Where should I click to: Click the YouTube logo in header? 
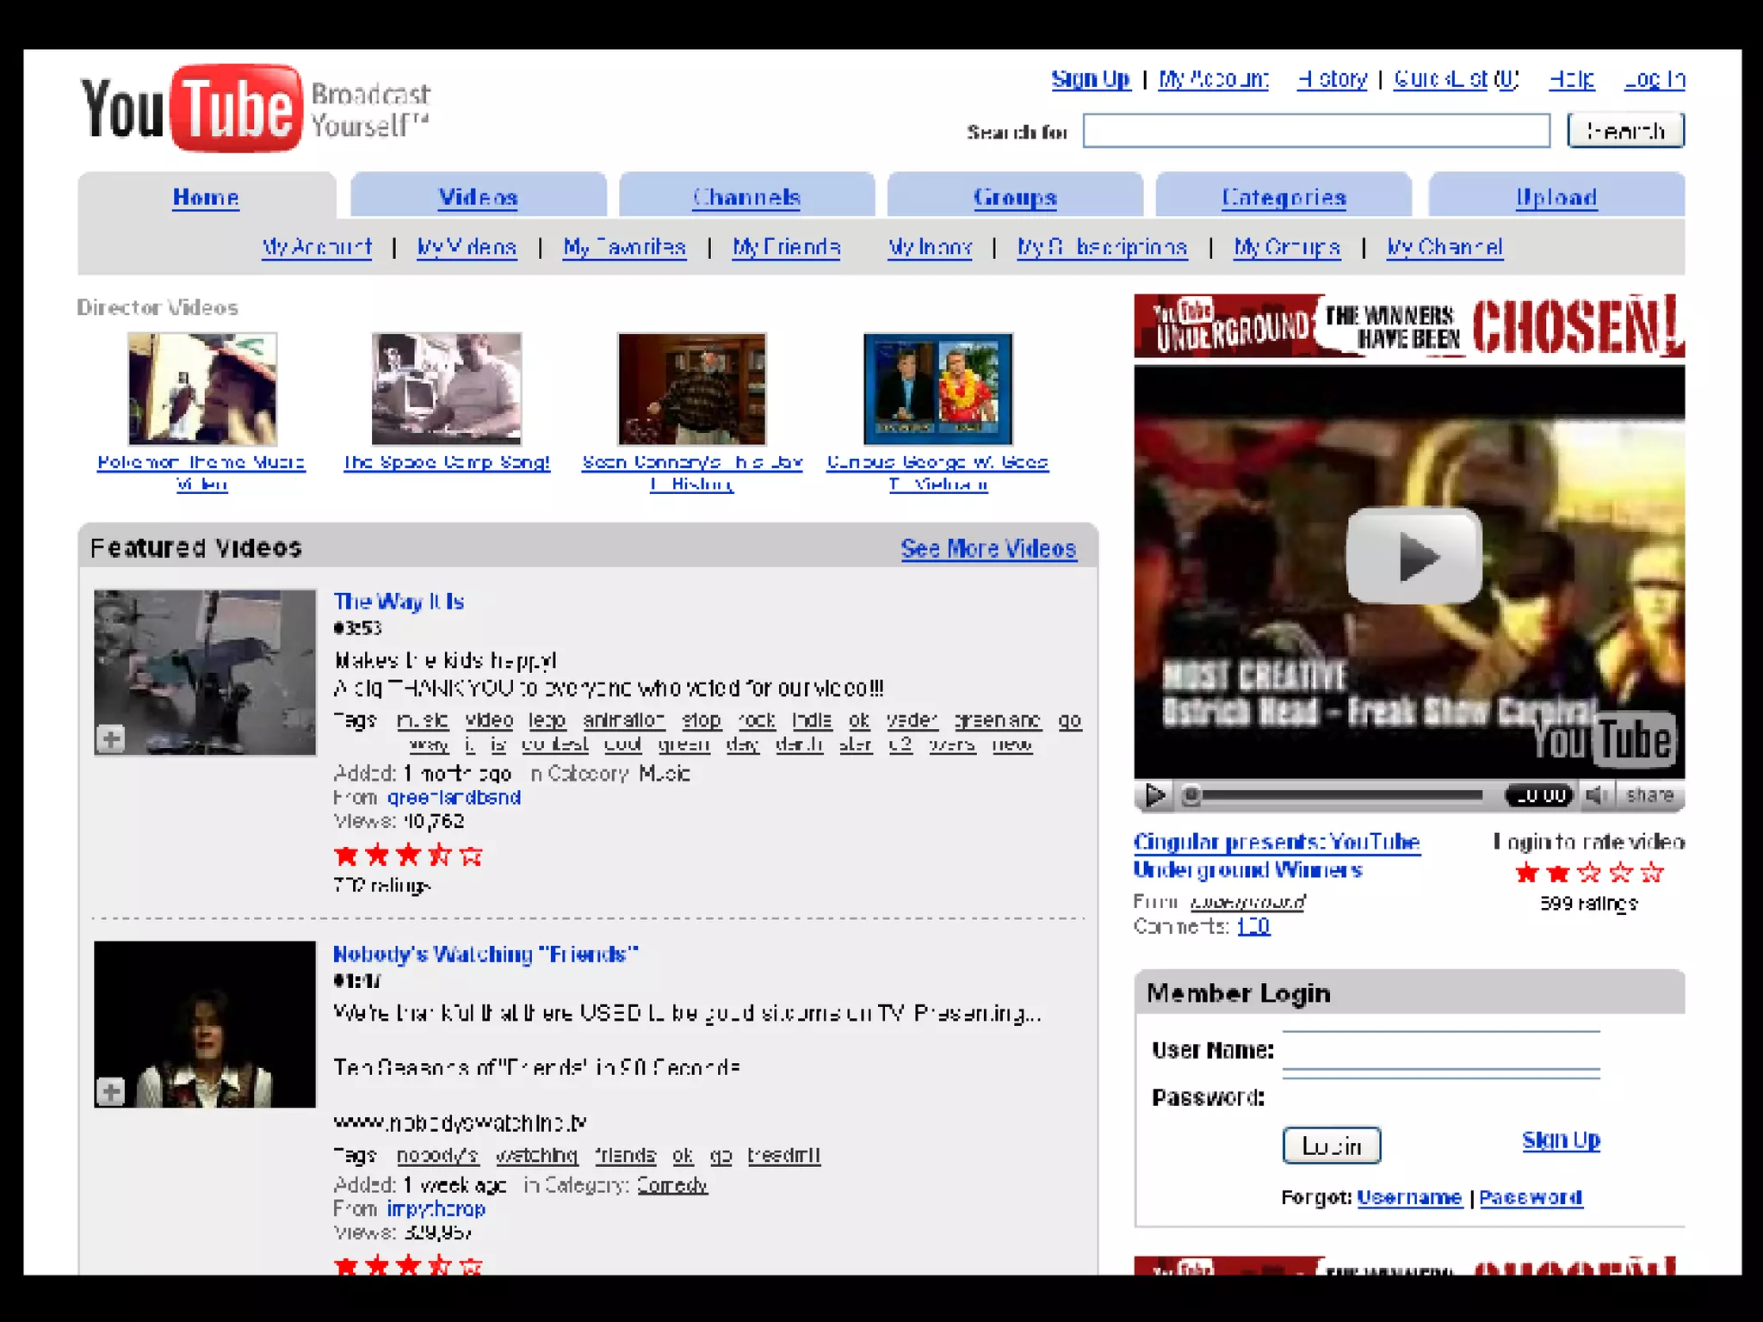click(191, 109)
